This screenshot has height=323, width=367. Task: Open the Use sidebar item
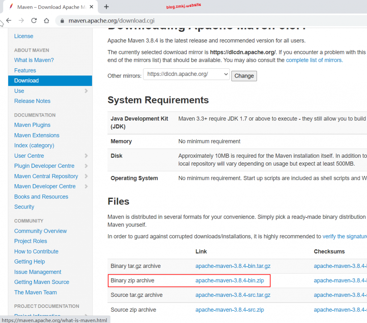[x=19, y=91]
